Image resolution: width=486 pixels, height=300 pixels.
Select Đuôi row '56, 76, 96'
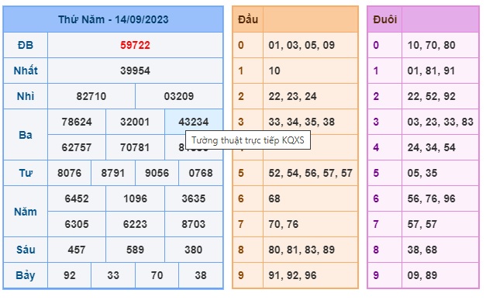[431, 198]
